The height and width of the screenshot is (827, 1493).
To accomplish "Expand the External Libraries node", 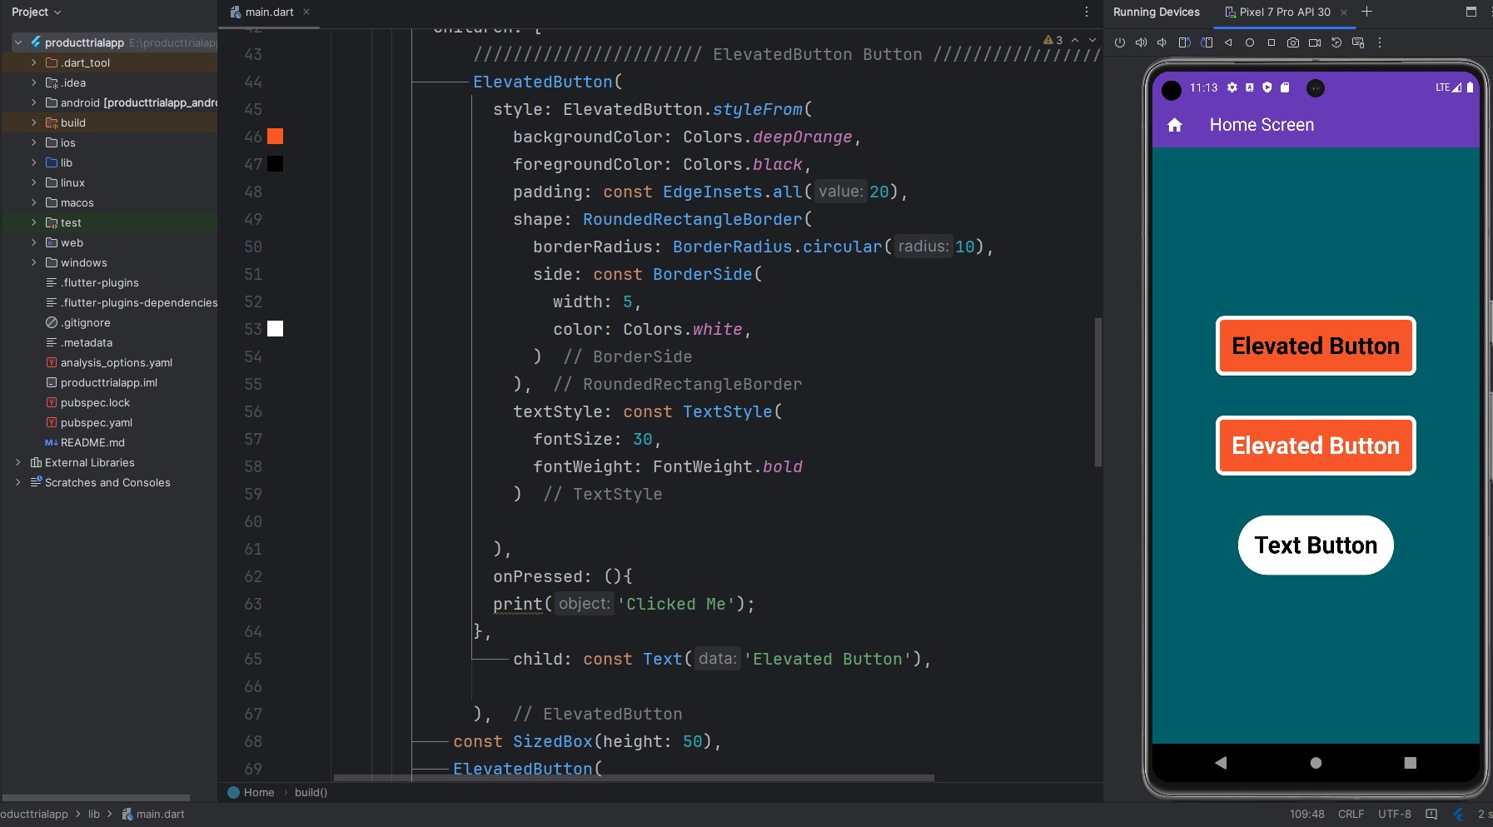I will 17,462.
